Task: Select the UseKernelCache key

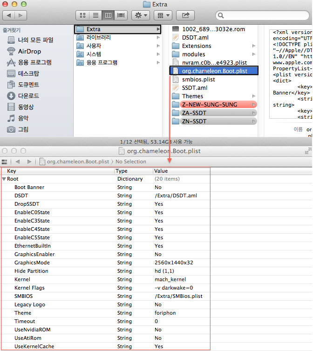Action: point(34,346)
